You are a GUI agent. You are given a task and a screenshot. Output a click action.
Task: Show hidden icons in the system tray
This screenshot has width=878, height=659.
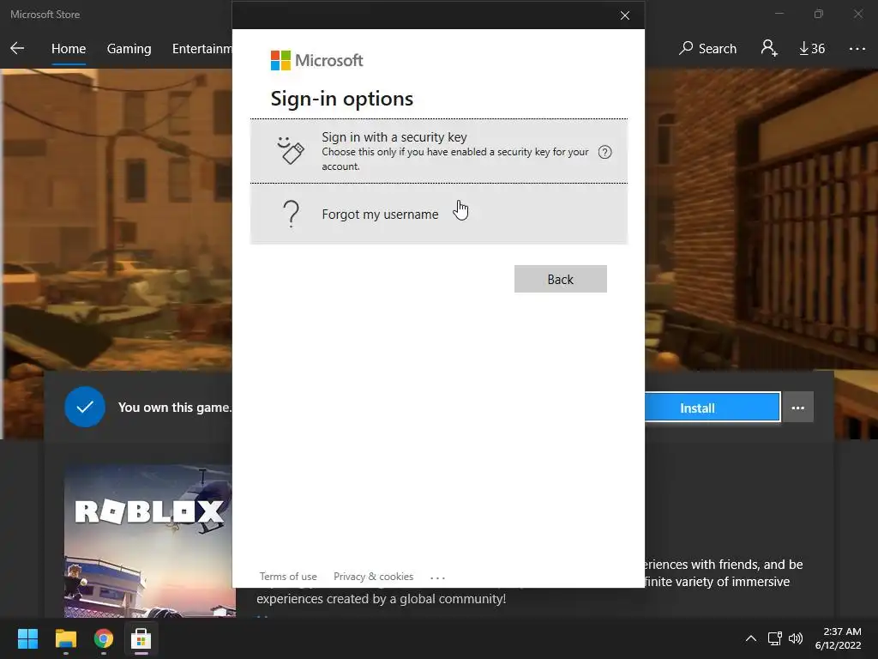(x=751, y=638)
